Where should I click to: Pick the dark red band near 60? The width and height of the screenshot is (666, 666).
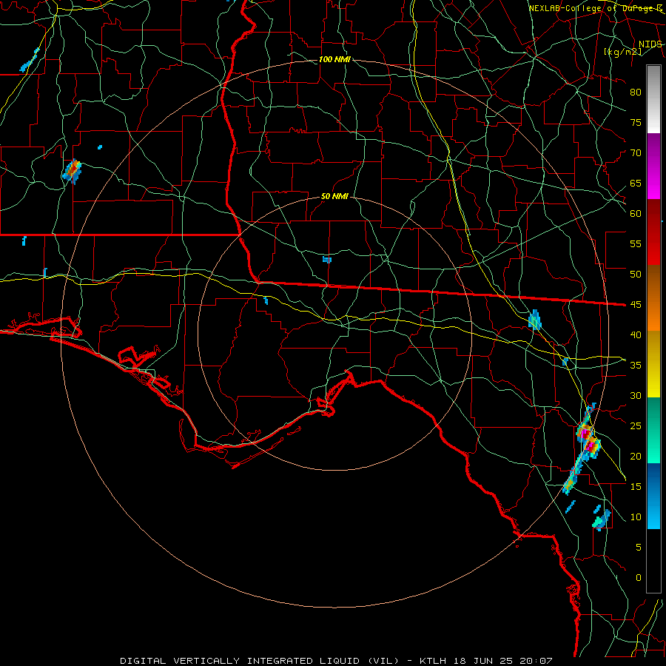[x=653, y=215]
